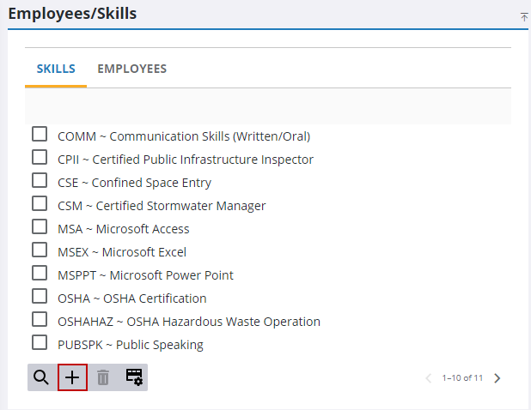The height and width of the screenshot is (410, 531).
Task: Check the OSHA Certification checkbox
Action: click(x=40, y=297)
